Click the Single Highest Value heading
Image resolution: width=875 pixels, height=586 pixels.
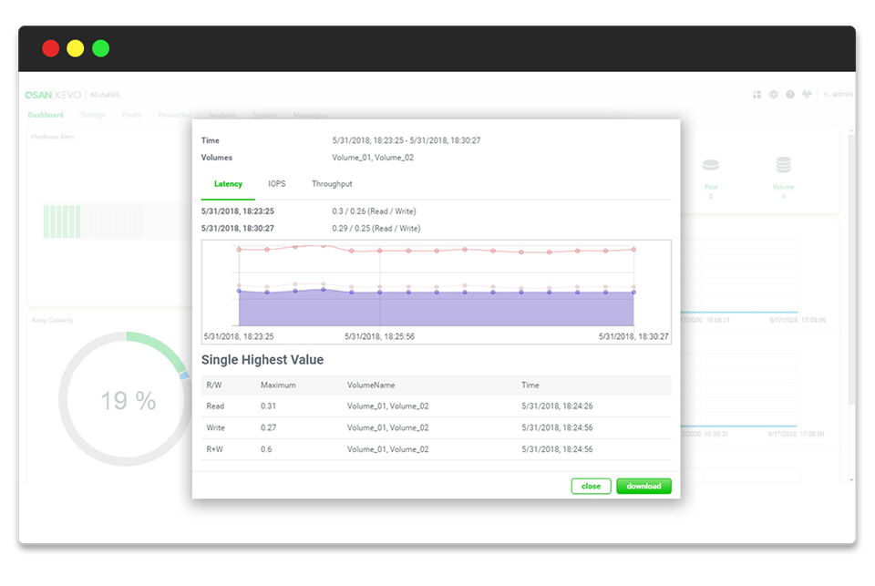262,360
